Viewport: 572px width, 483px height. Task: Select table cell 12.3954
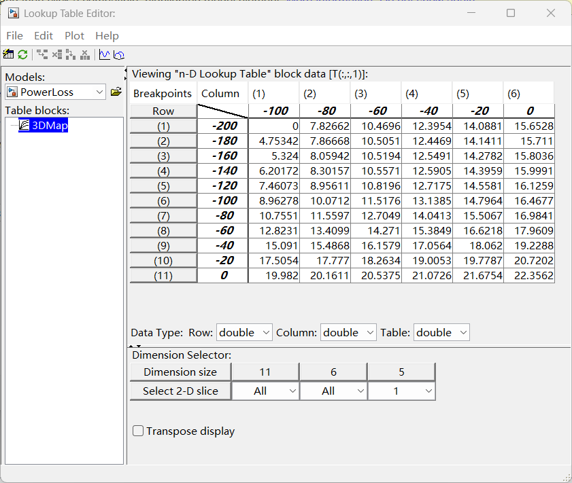coord(427,126)
